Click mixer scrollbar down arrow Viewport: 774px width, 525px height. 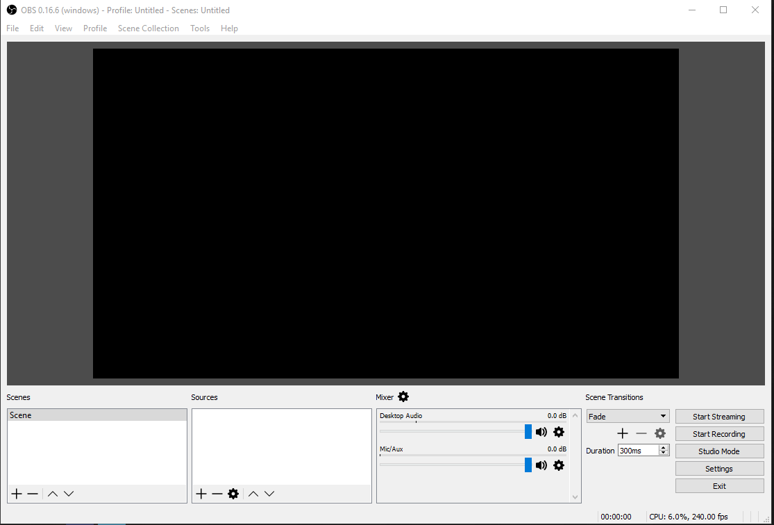[575, 497]
